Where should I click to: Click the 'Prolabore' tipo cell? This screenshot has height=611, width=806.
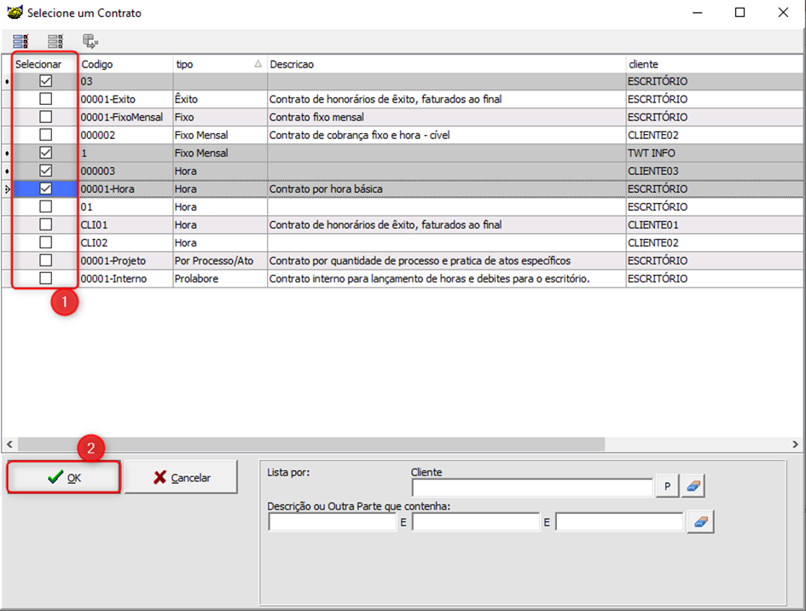click(220, 279)
